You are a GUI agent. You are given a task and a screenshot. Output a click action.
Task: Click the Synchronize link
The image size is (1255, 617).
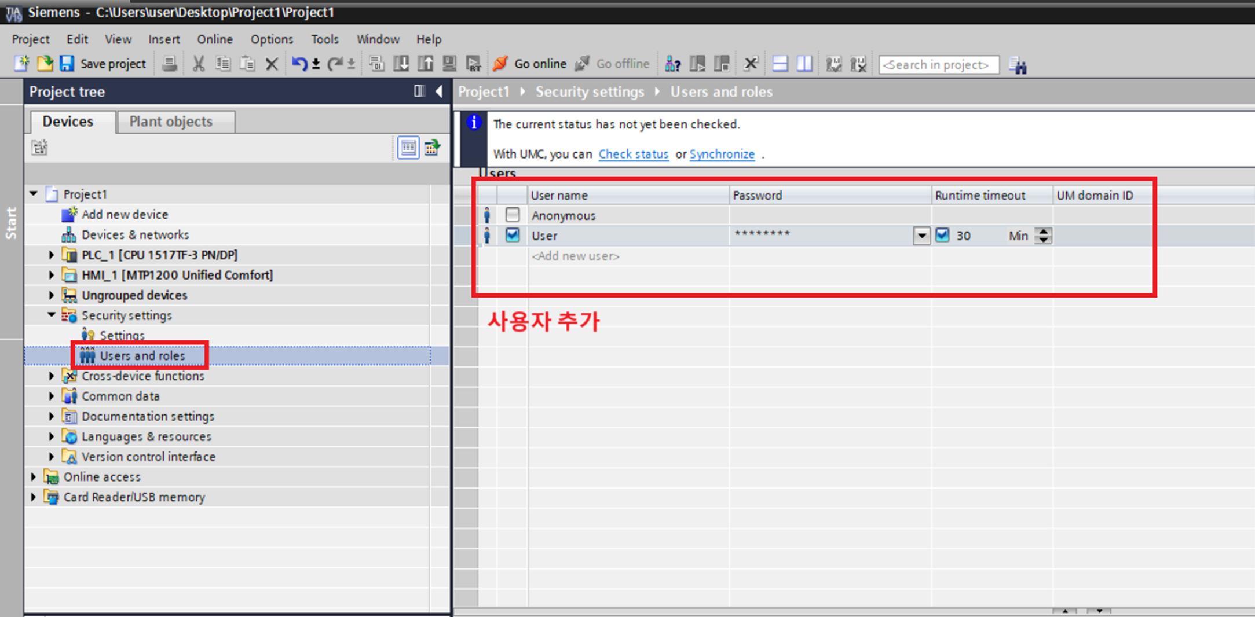click(722, 154)
